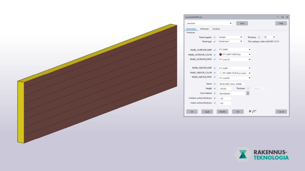Switch to the Attributes tab
This screenshot has height=171, width=305.
(x=204, y=29)
